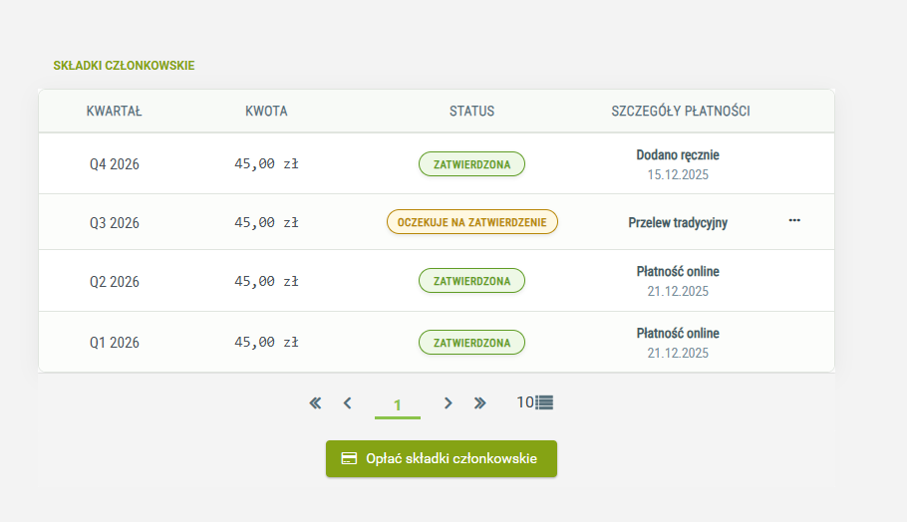This screenshot has height=522, width=907.
Task: Go to first page double-chevron icon
Action: [315, 402]
